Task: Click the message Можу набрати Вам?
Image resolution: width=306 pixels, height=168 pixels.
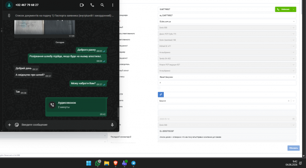Action: click(x=88, y=84)
